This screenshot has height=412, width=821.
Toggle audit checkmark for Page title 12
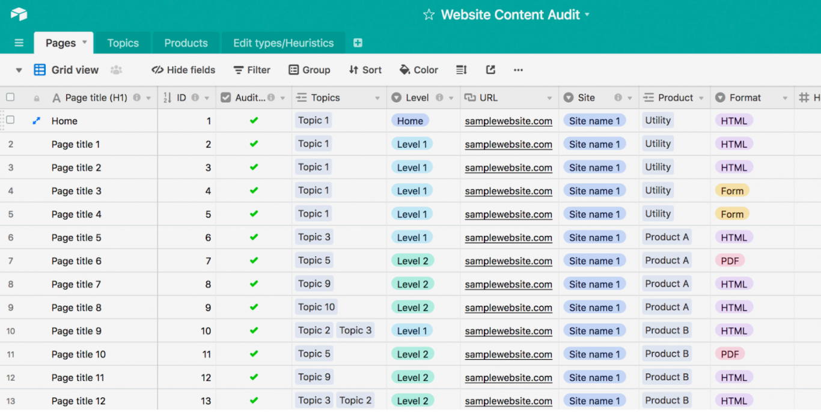coord(254,401)
